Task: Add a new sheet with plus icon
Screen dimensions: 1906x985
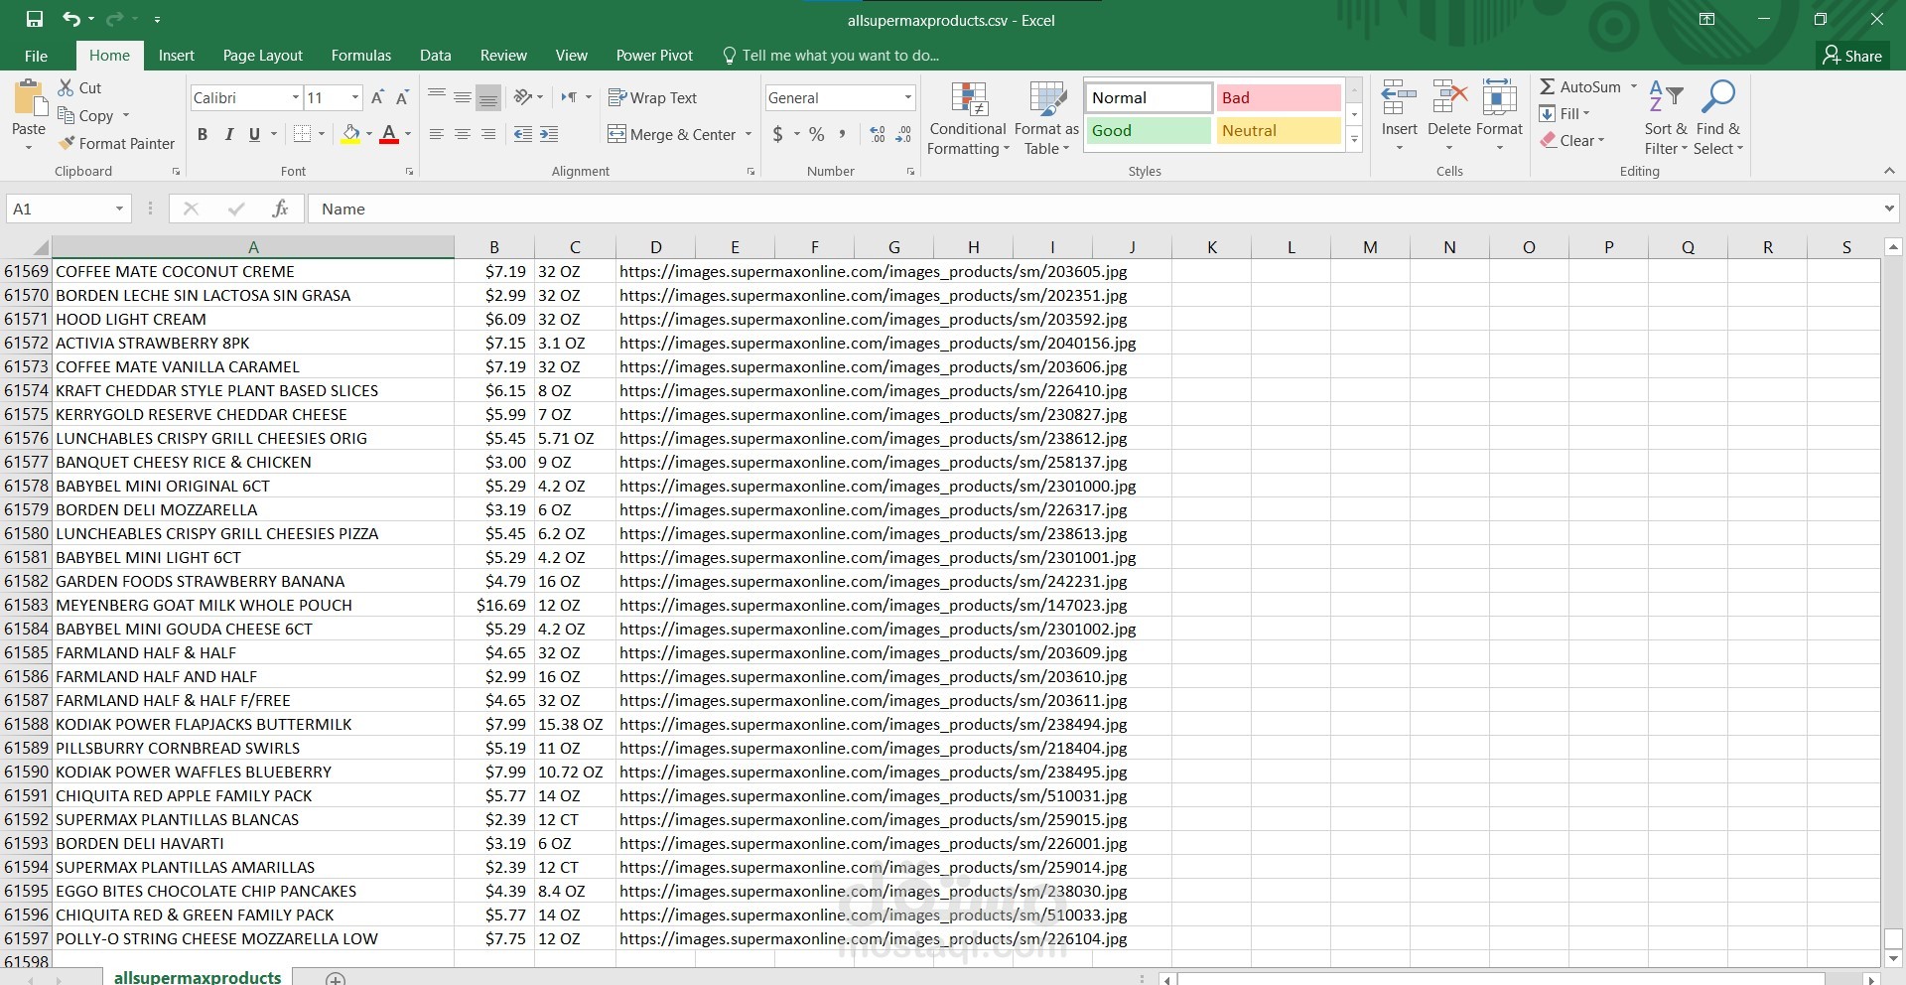Action: point(336,978)
